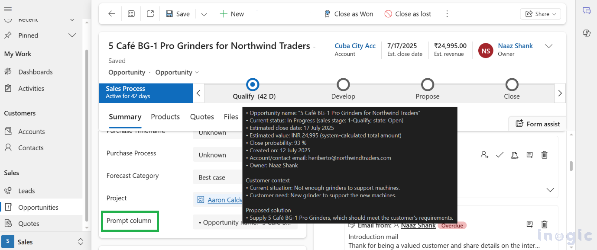Open the chat panel icon on right rail

(x=587, y=11)
